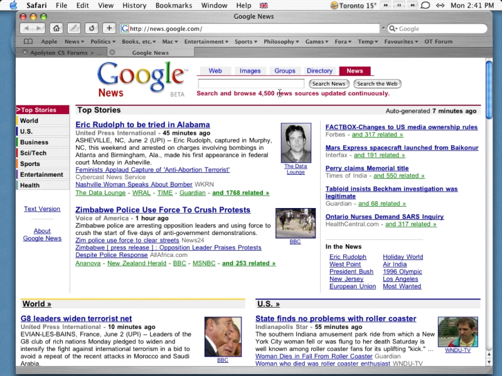Add a bookmark with the plus icon
502x376 pixels.
click(x=109, y=28)
